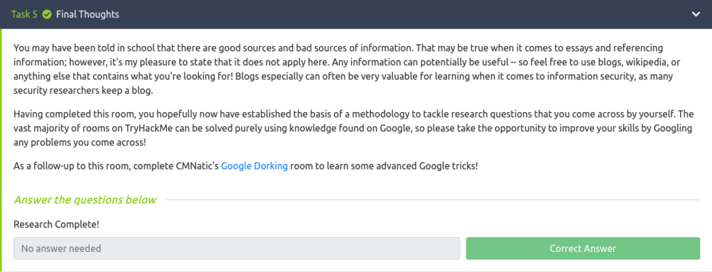The width and height of the screenshot is (712, 272).
Task: Focus the "No answer needed" input field
Action: click(236, 248)
